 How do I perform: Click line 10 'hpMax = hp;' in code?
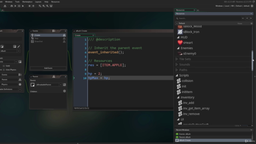99,78
